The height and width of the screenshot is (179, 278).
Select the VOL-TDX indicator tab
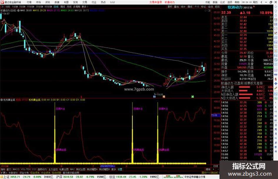click(26, 169)
